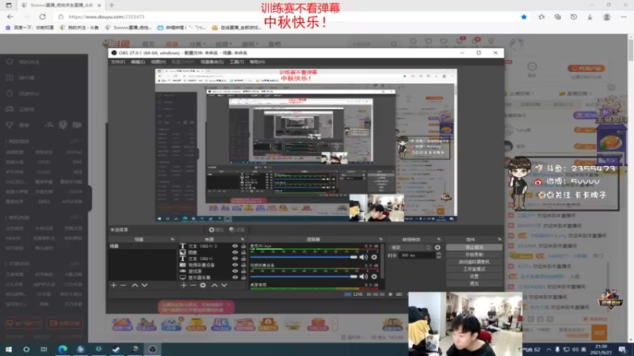The height and width of the screenshot is (356, 634).
Task: Add a new source with plus icon
Action: pyautogui.click(x=184, y=285)
